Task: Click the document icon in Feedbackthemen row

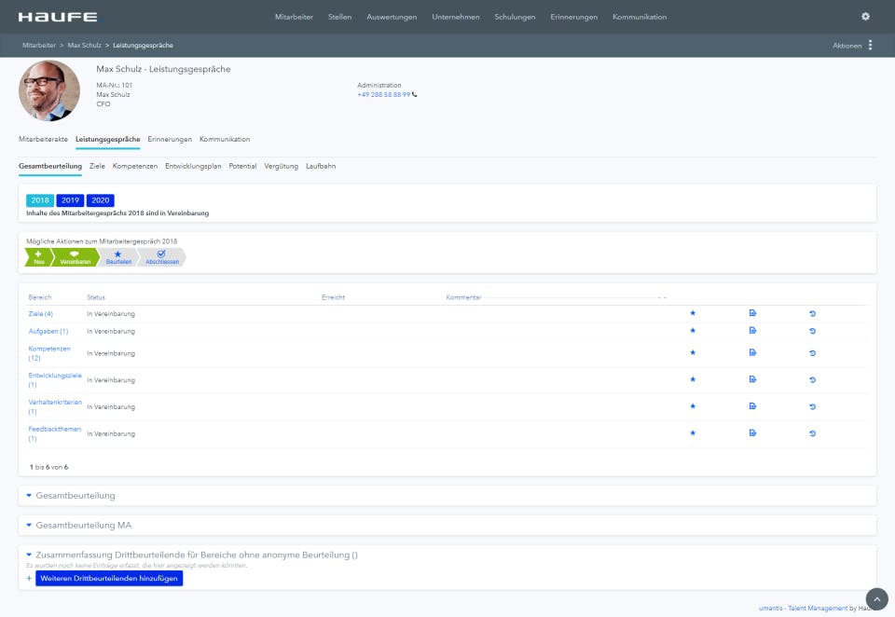Action: tap(752, 433)
